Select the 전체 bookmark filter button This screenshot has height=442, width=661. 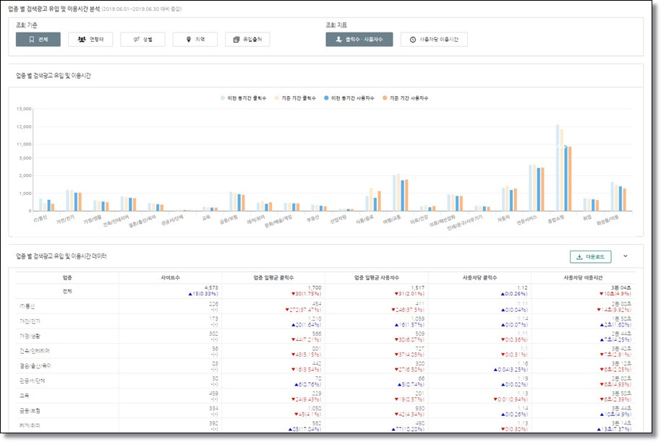pos(38,39)
